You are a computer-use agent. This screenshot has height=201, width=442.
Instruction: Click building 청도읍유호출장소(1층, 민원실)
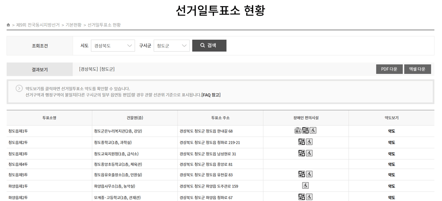(x=118, y=175)
